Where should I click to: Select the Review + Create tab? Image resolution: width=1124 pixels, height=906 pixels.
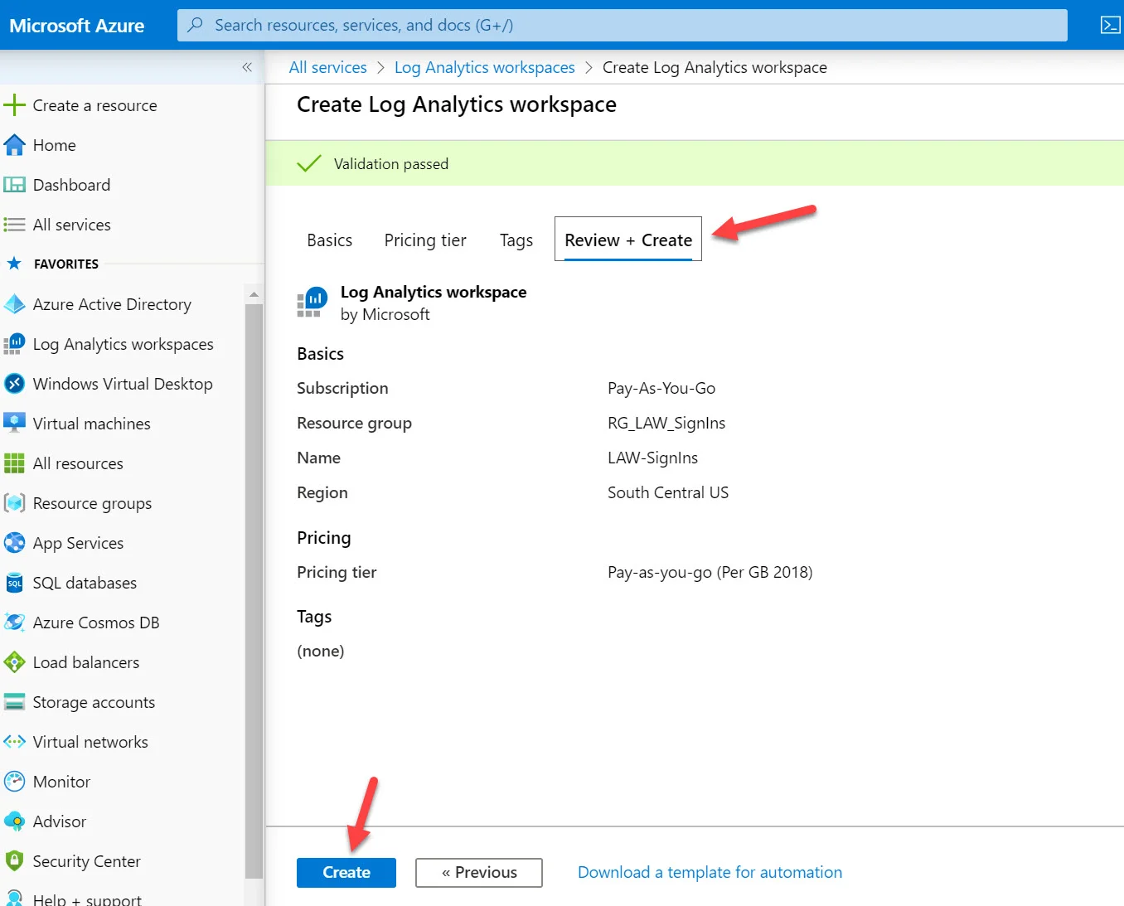[628, 240]
